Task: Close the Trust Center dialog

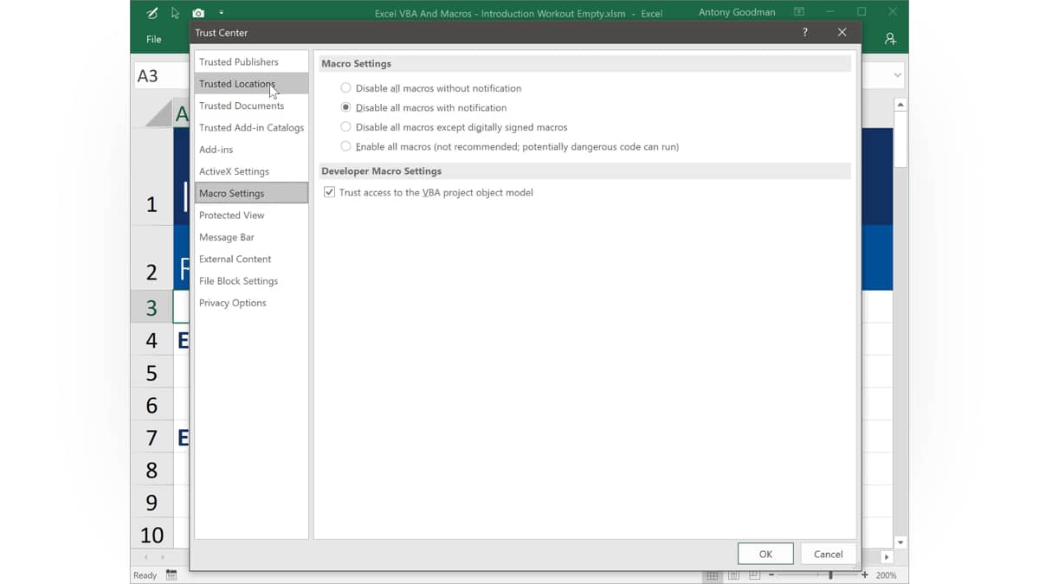Action: click(x=842, y=32)
